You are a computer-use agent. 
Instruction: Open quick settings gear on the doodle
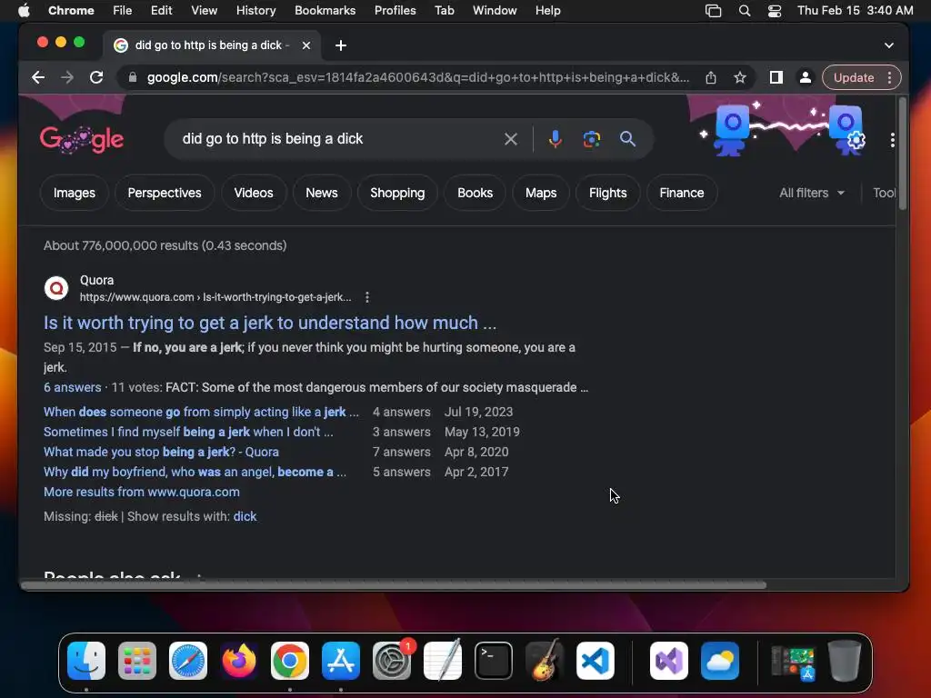[x=856, y=141]
